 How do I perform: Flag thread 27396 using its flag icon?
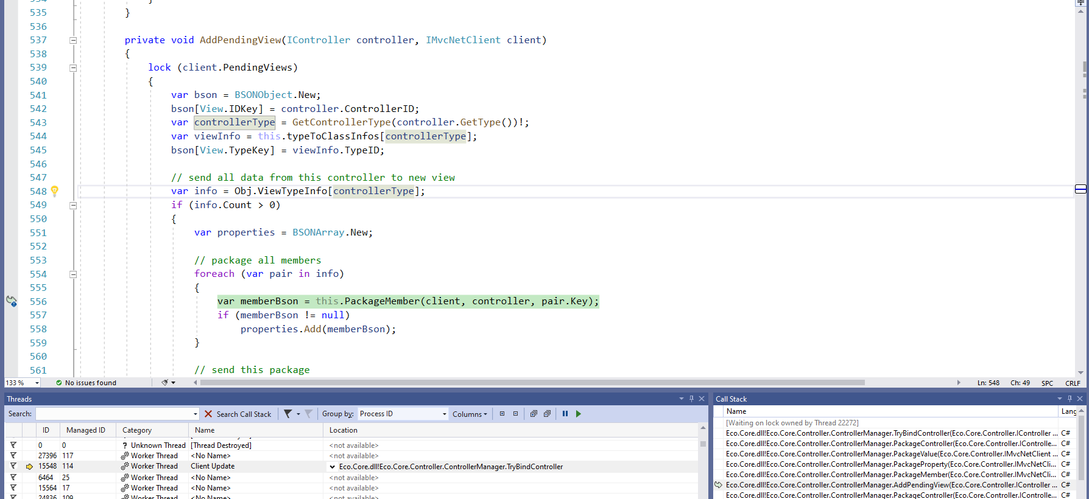pos(13,456)
